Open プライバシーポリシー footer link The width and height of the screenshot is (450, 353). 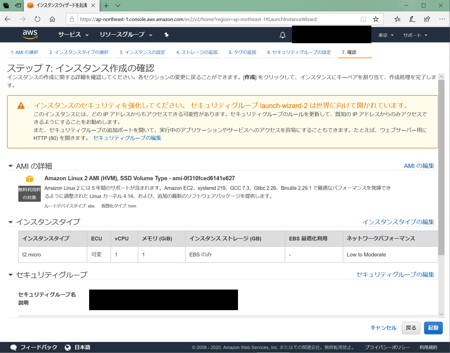(387, 347)
